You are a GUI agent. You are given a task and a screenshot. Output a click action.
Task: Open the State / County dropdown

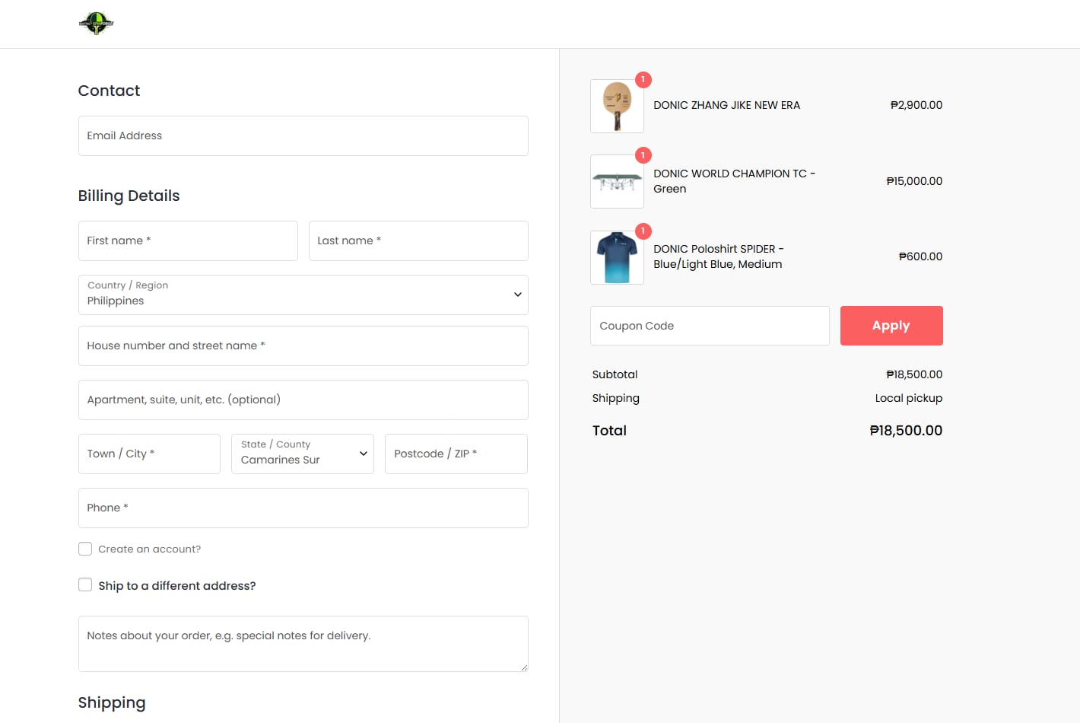click(302, 454)
